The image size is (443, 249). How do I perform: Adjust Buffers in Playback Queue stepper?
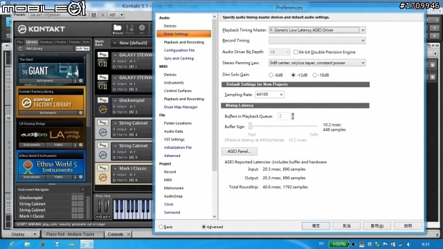pyautogui.click(x=292, y=116)
